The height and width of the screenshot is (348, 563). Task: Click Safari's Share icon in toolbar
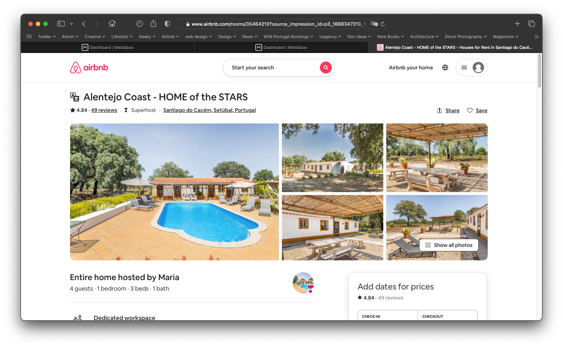pos(153,24)
